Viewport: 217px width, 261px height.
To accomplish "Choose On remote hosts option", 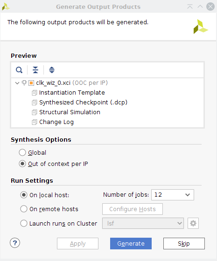I will pos(24,209).
